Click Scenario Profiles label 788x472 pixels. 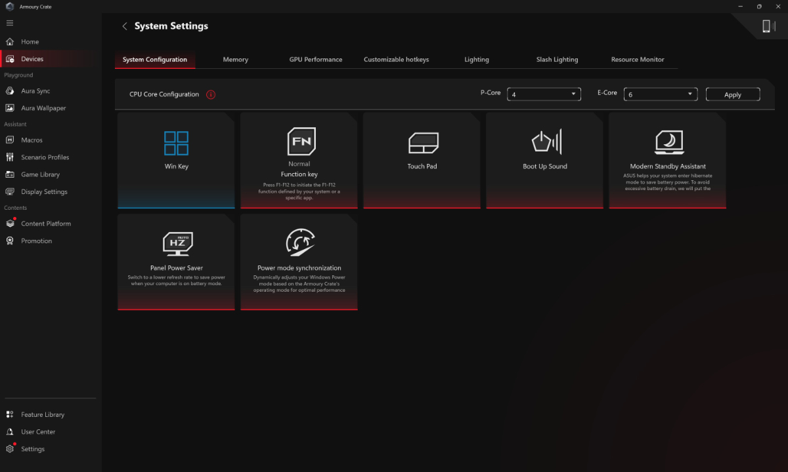point(45,157)
